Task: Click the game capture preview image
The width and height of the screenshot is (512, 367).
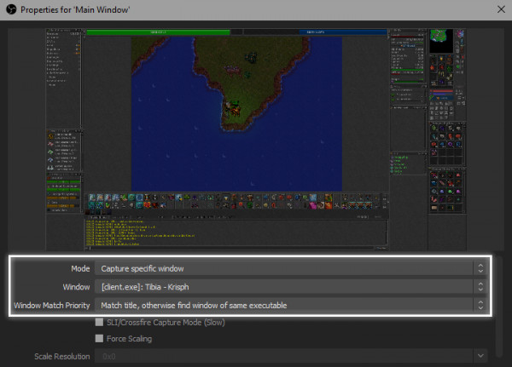Action: pos(256,140)
